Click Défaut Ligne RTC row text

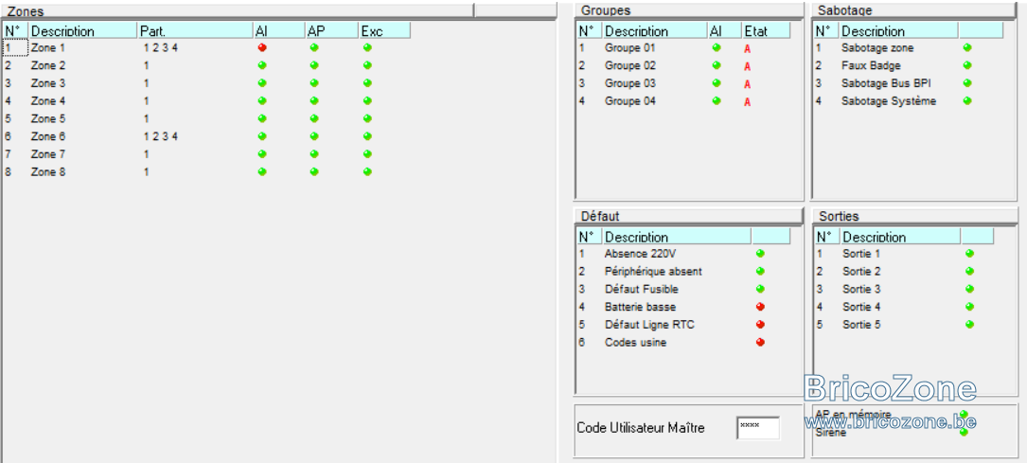point(649,324)
